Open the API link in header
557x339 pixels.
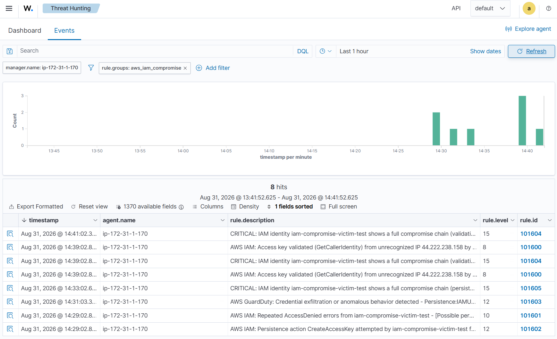(x=456, y=8)
